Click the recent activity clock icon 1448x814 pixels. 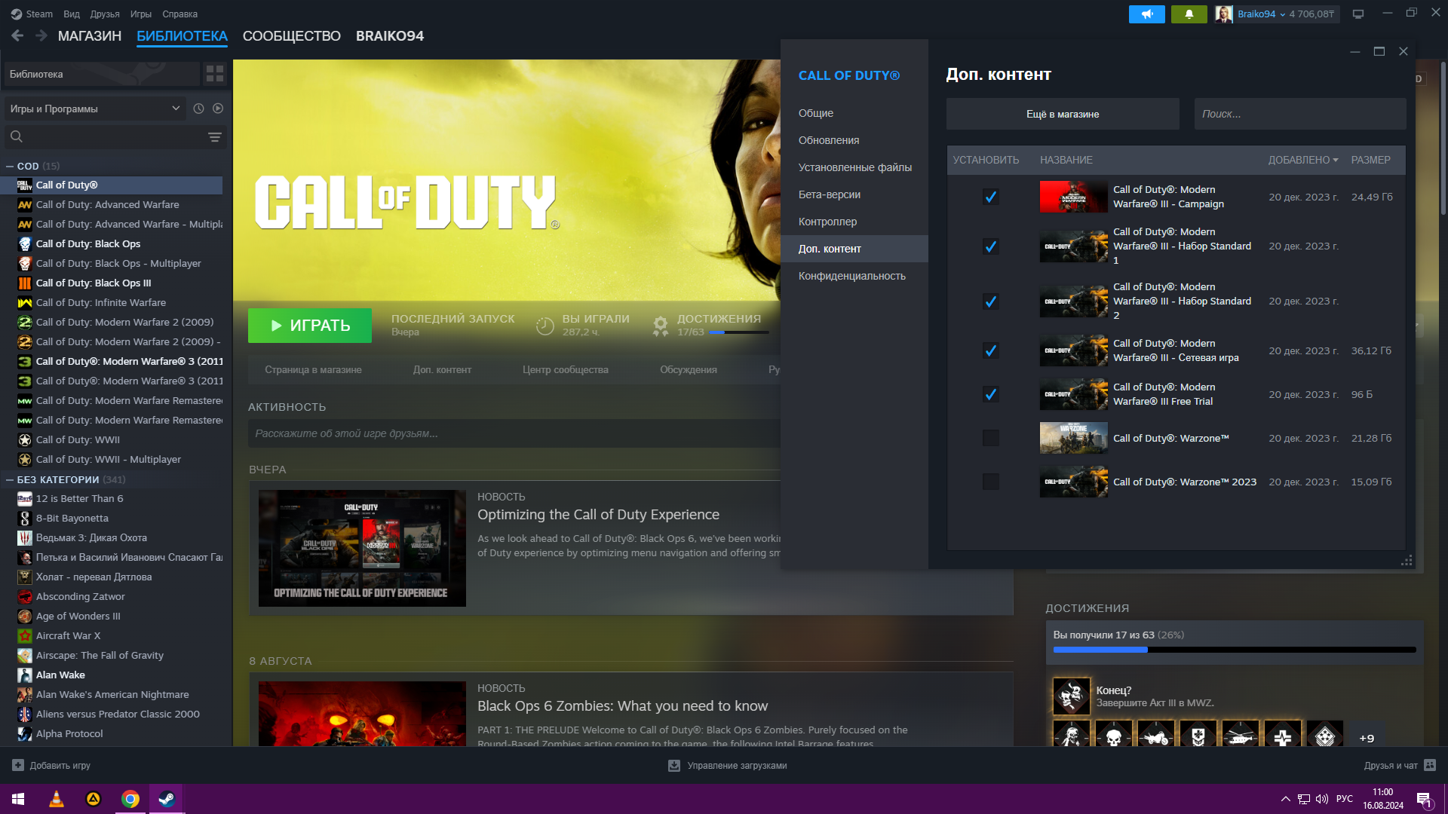[x=198, y=109]
